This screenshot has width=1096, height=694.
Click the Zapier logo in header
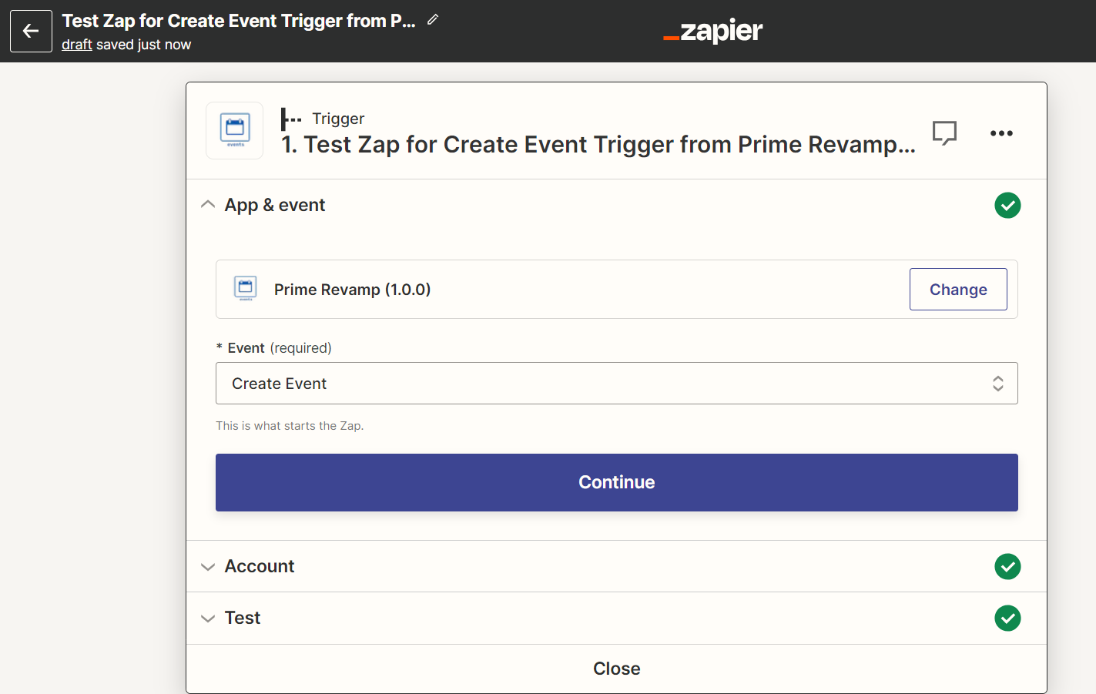[712, 31]
